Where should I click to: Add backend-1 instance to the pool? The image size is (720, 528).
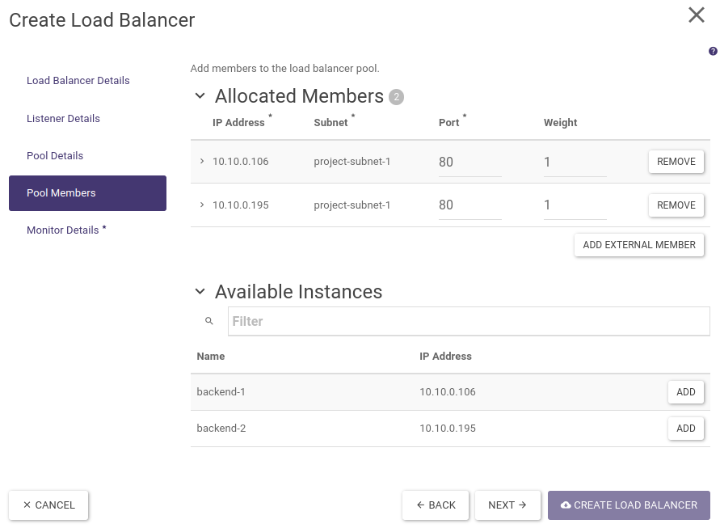[x=685, y=392]
